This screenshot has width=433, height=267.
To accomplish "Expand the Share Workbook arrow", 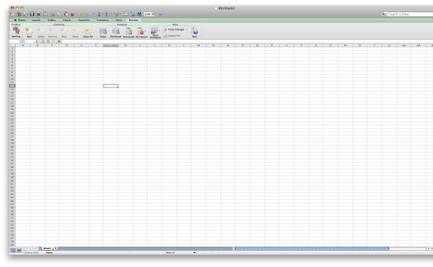I will pyautogui.click(x=160, y=30).
